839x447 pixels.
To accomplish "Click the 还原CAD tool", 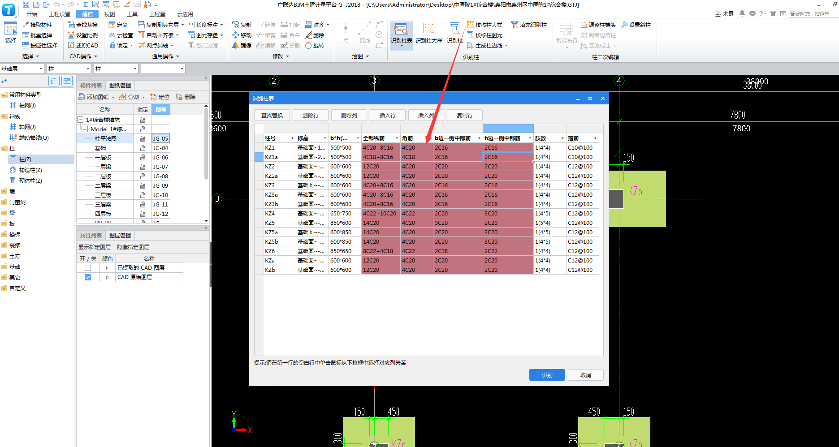I will 83,46.
